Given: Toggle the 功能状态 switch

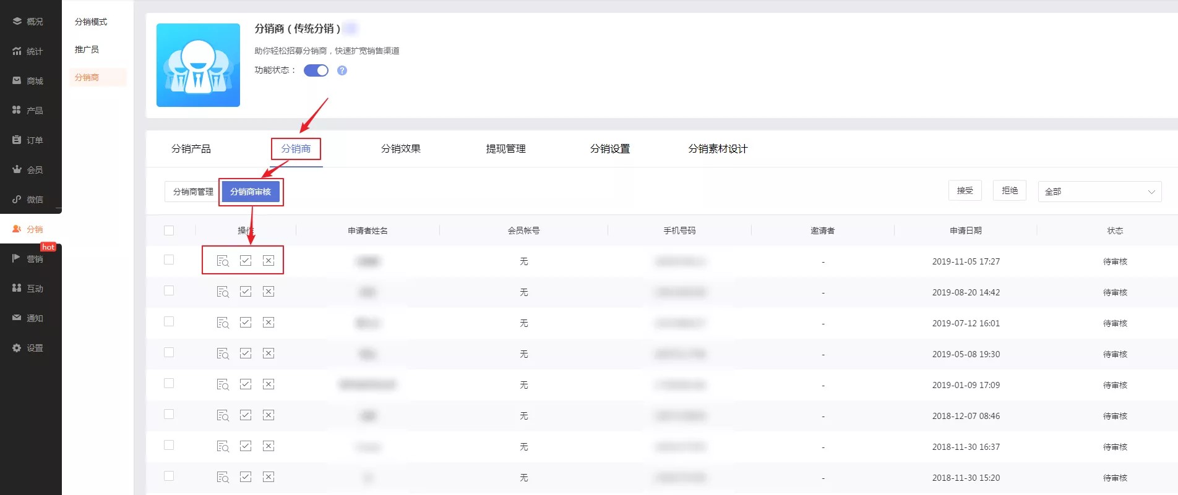Looking at the screenshot, I should [316, 70].
